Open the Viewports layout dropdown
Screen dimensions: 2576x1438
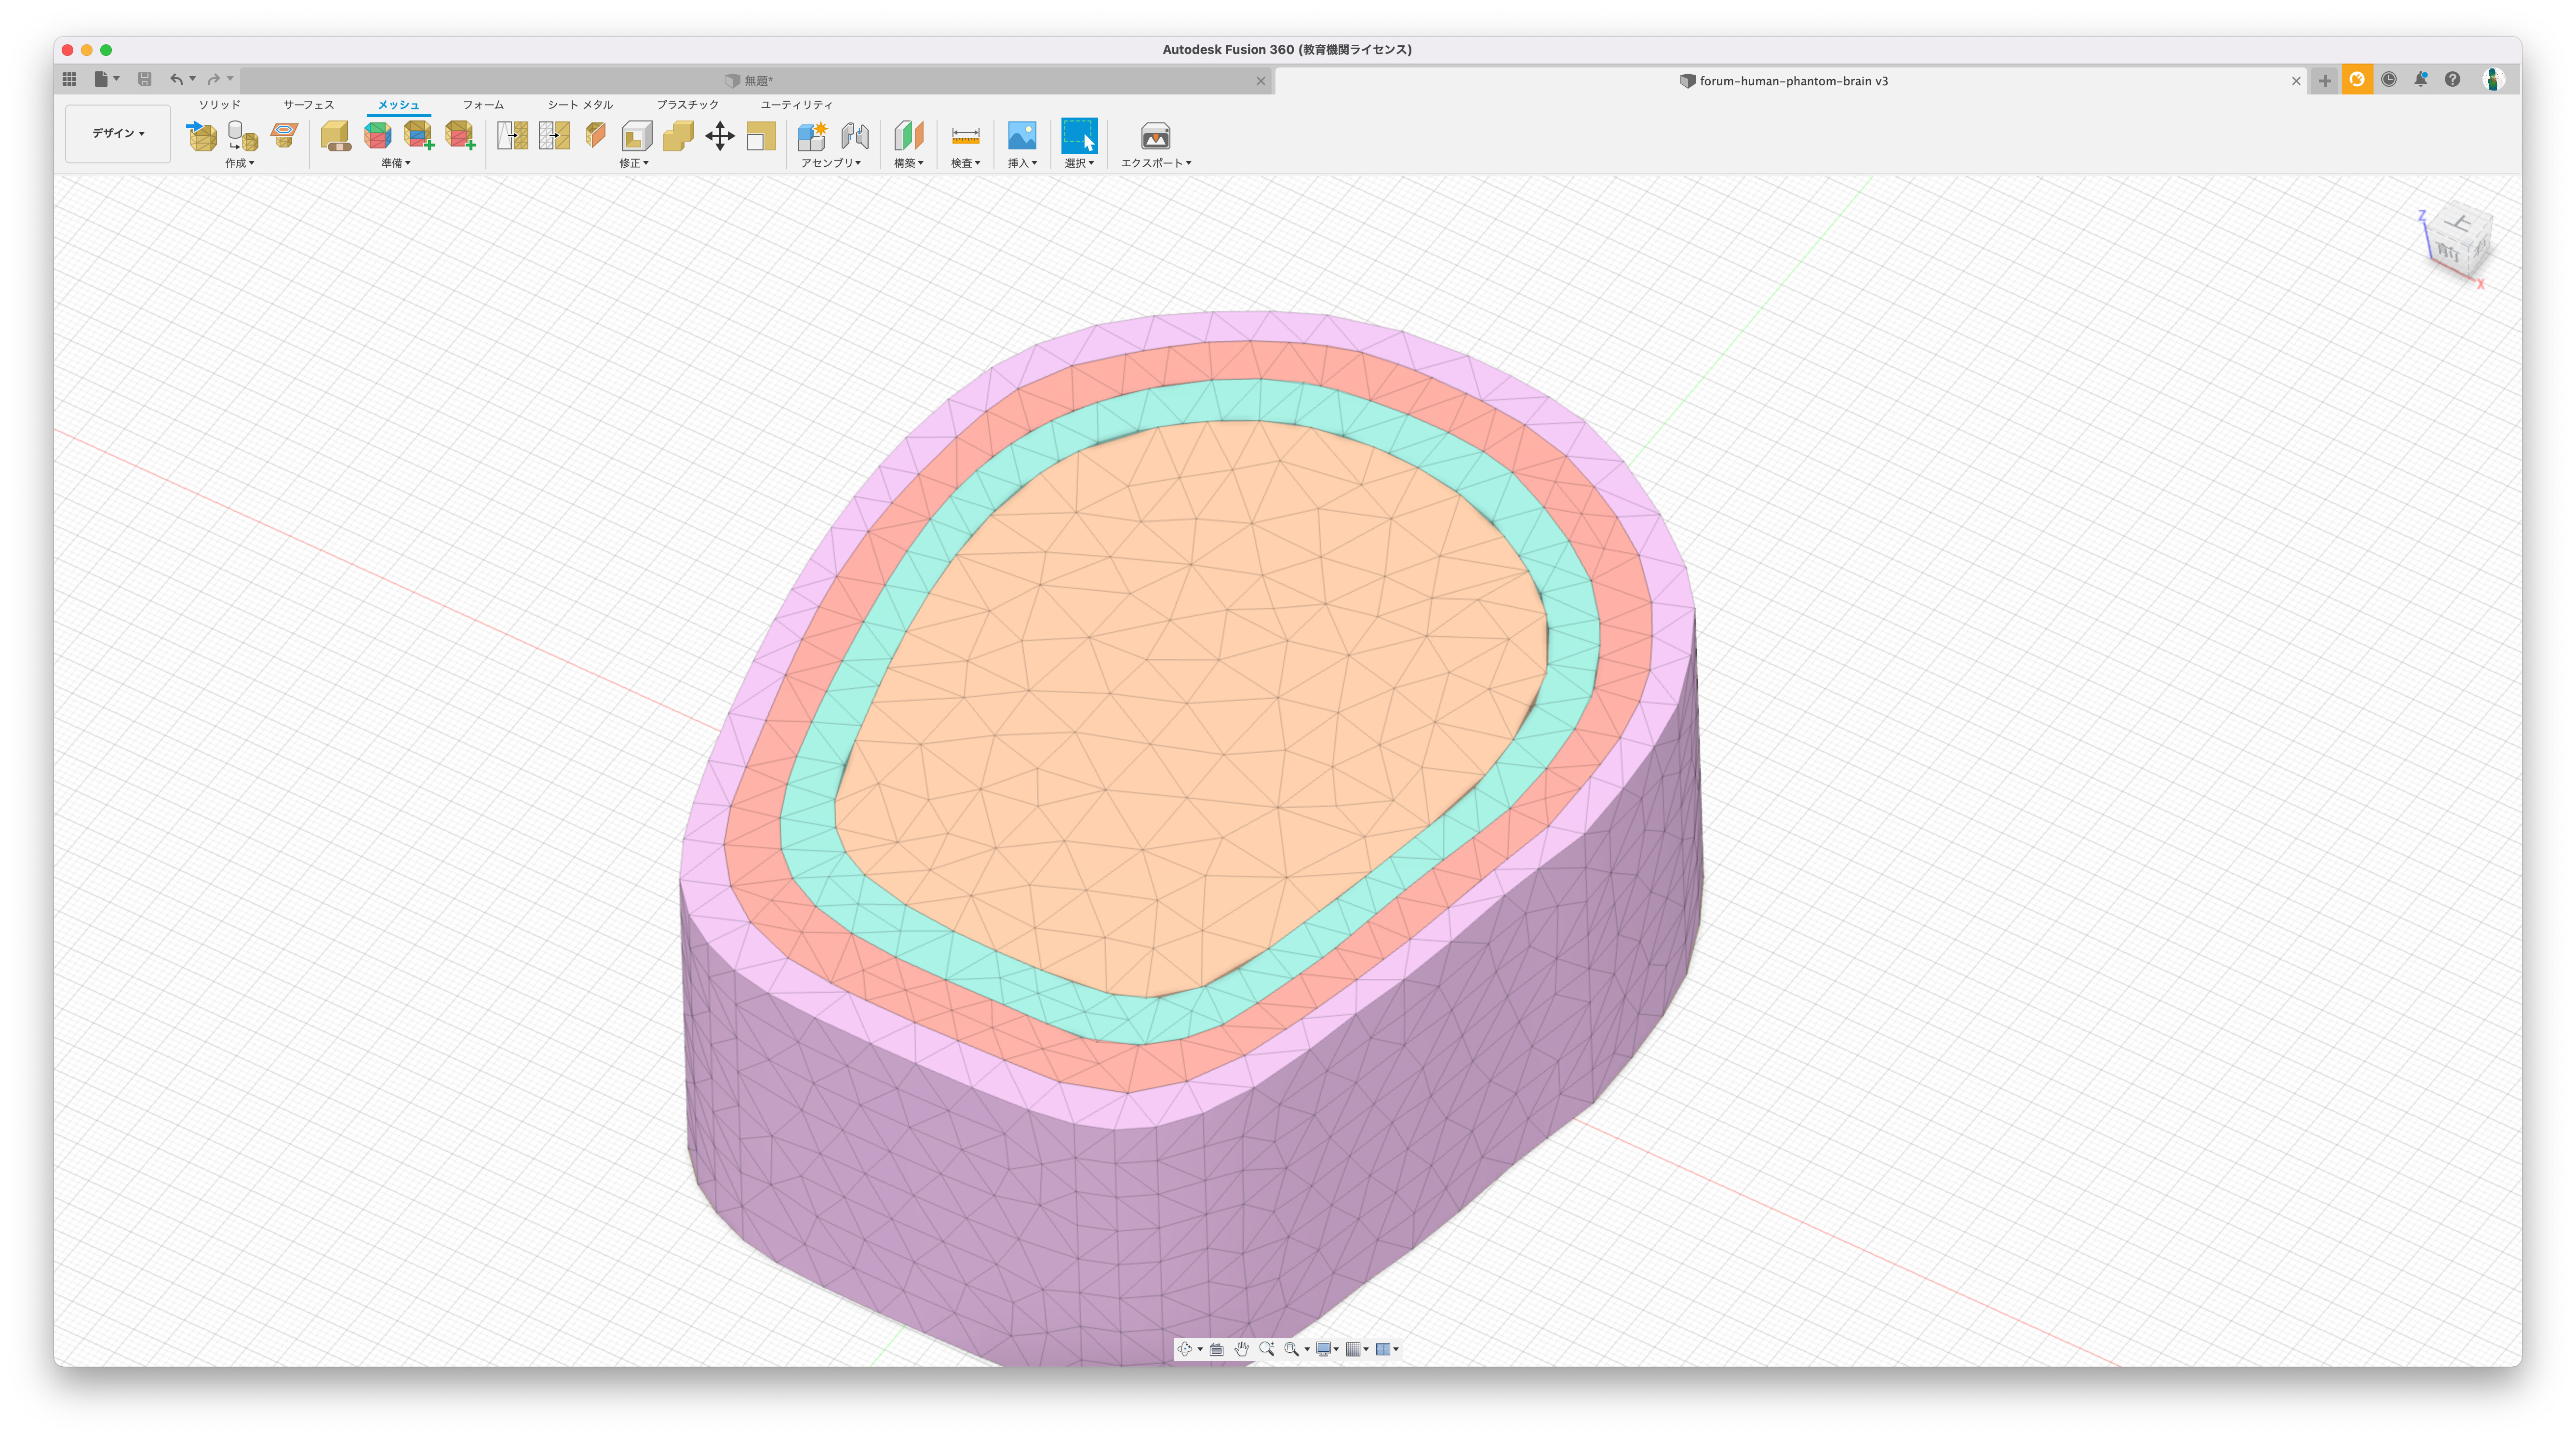pos(1387,1348)
